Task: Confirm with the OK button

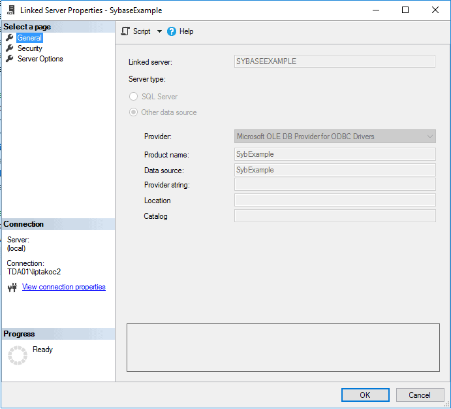Action: click(365, 395)
